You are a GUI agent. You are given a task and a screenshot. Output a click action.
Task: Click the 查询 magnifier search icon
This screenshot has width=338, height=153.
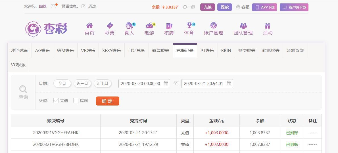[23, 89]
